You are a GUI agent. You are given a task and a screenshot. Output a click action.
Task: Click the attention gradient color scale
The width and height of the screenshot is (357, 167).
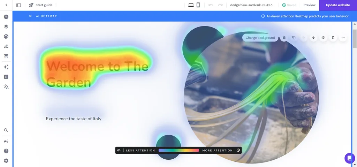click(x=178, y=150)
